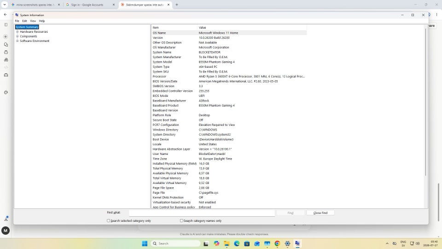Open the File menu in System Information
442x249 pixels.
(x=17, y=21)
